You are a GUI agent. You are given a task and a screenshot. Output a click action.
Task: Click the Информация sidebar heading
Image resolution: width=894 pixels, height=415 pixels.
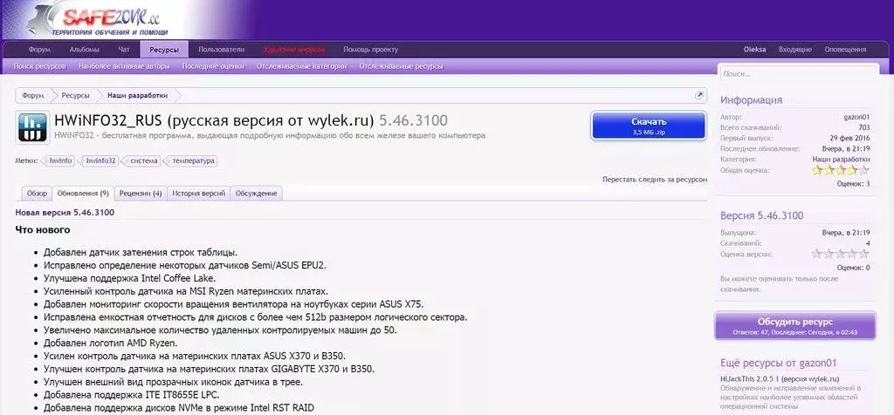coord(751,100)
